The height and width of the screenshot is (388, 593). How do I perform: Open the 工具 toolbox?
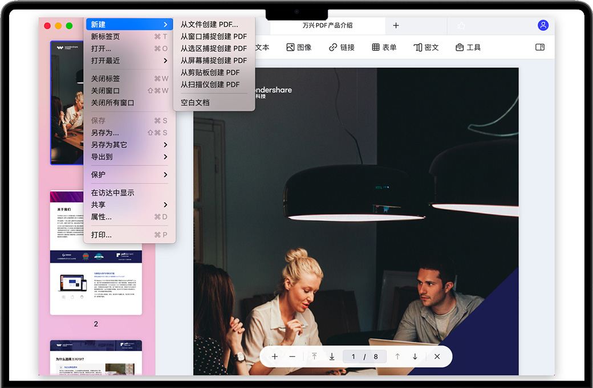(468, 47)
